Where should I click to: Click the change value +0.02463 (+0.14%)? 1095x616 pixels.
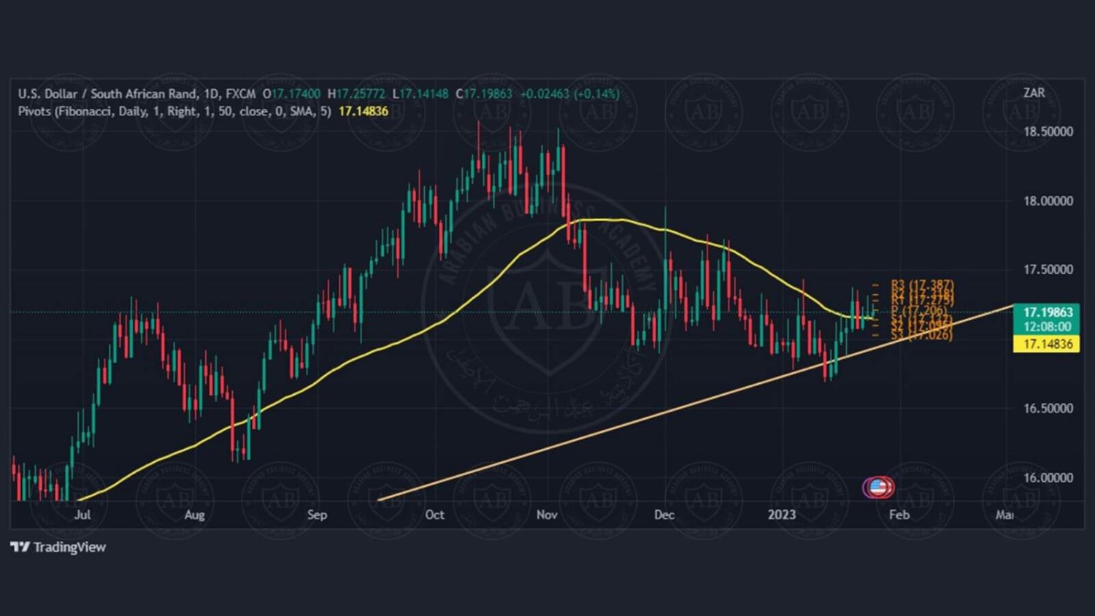click(x=569, y=93)
